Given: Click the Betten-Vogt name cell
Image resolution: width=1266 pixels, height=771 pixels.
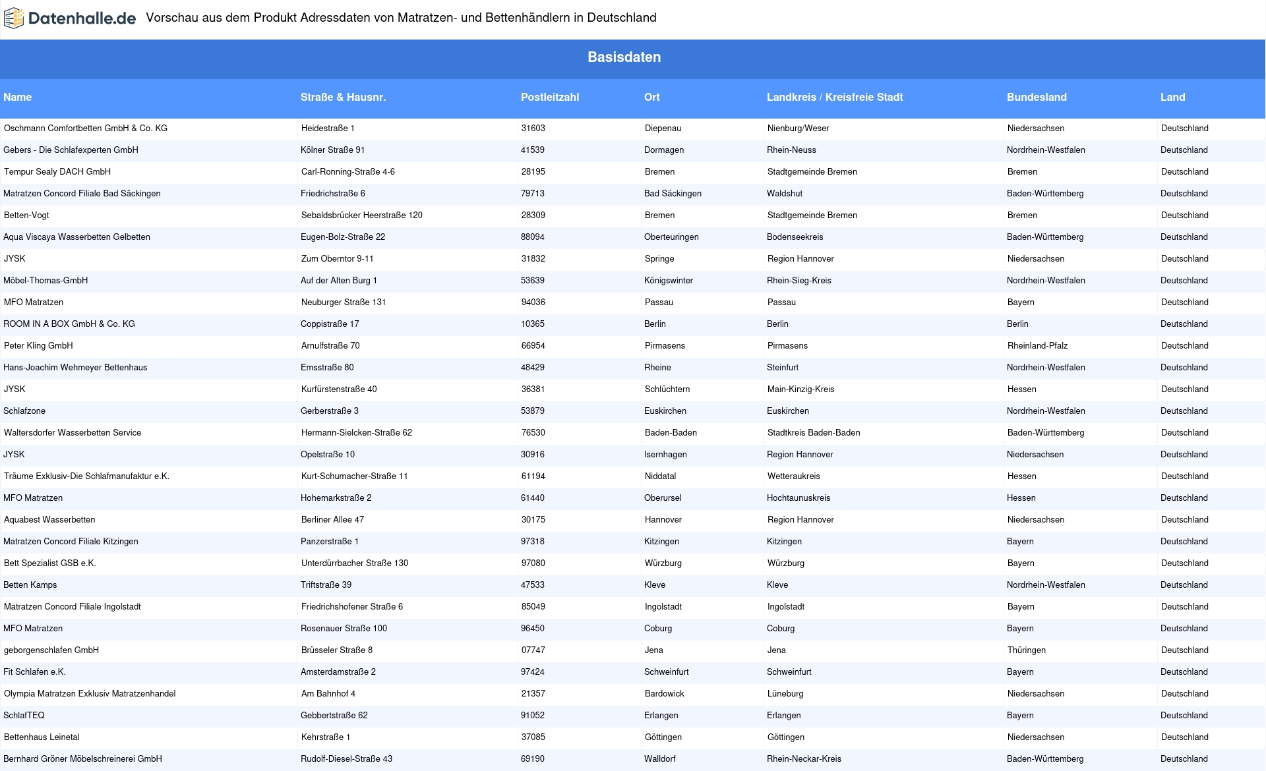Looking at the screenshot, I should coord(26,215).
